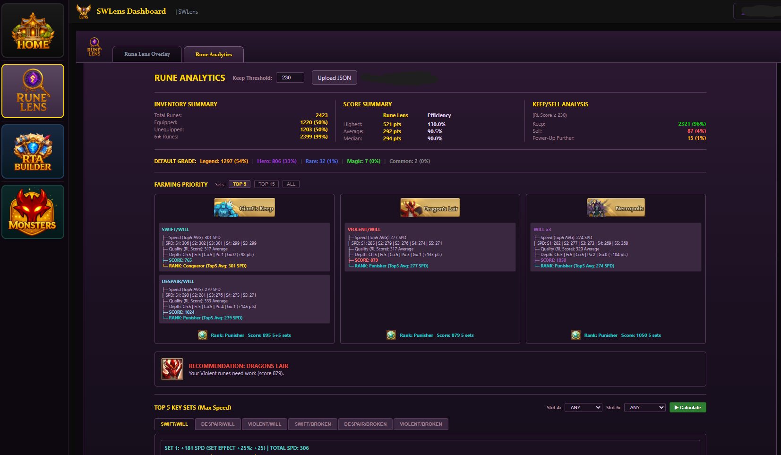Click inside the Keep Threshold input field
Viewport: 781px width, 455px height.
(290, 77)
